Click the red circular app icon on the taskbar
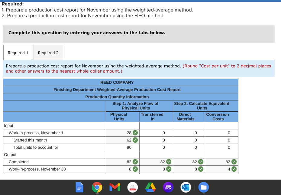The image size is (281, 195). (x=133, y=187)
